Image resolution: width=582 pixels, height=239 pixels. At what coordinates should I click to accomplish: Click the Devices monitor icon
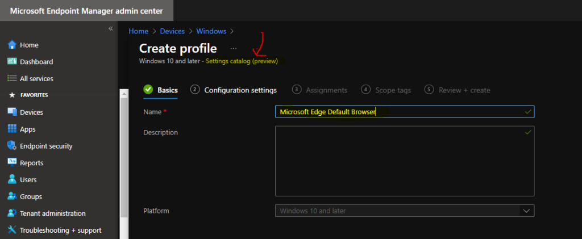point(13,112)
